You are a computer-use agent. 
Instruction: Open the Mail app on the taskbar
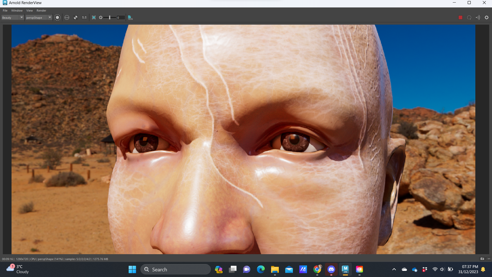289,269
